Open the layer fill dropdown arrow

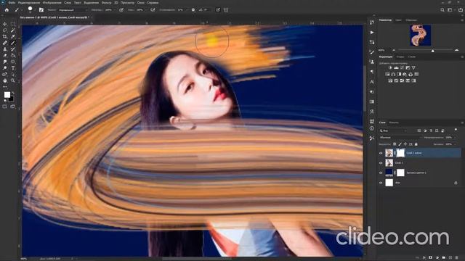[454, 144]
